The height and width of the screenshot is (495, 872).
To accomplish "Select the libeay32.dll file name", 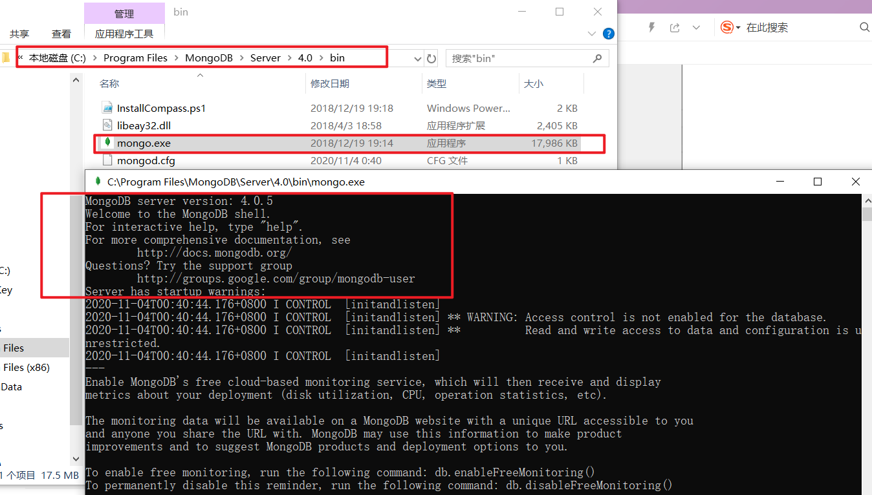I will 144,125.
